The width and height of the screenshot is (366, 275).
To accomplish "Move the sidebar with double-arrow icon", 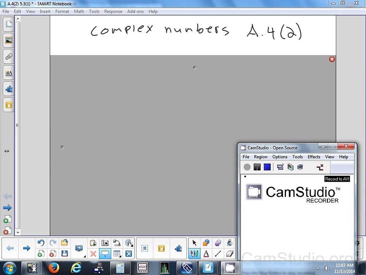I will click(7, 151).
